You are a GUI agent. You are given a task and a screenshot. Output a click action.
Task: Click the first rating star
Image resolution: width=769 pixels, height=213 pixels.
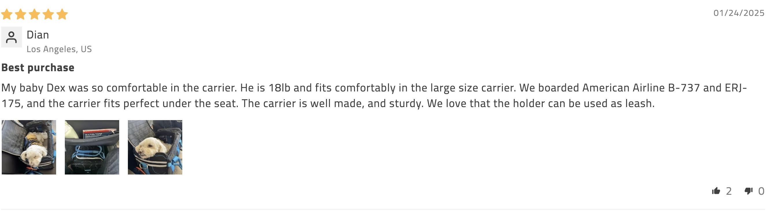(x=7, y=14)
